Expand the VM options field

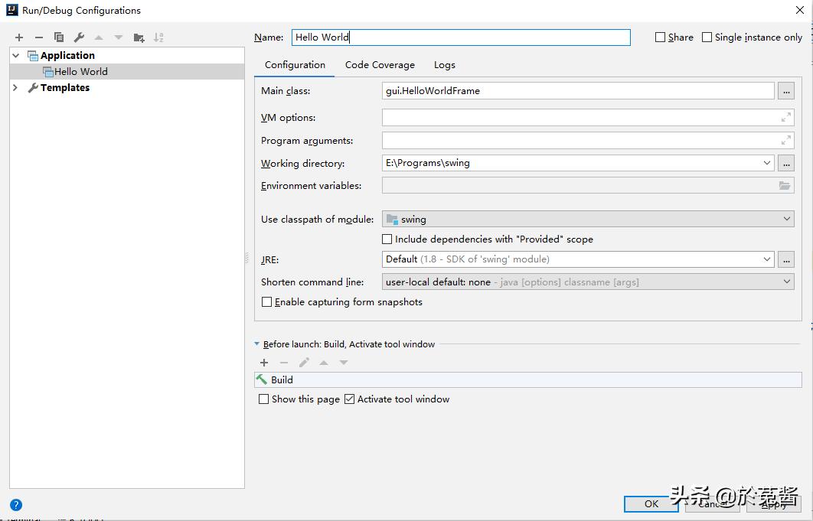pos(785,118)
